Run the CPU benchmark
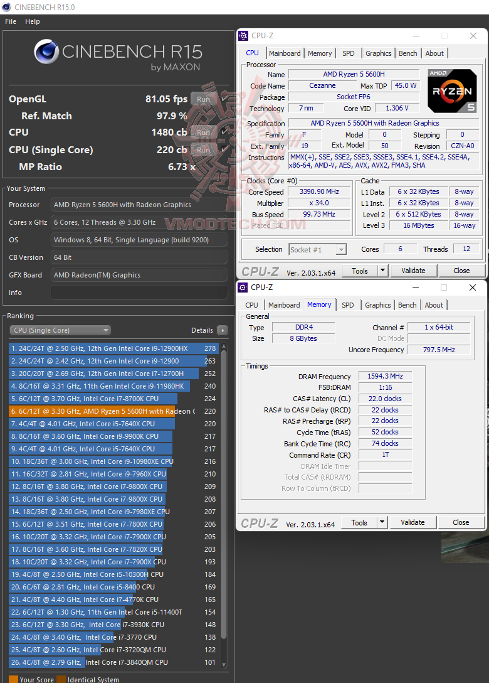This screenshot has height=683, width=489. pos(203,132)
